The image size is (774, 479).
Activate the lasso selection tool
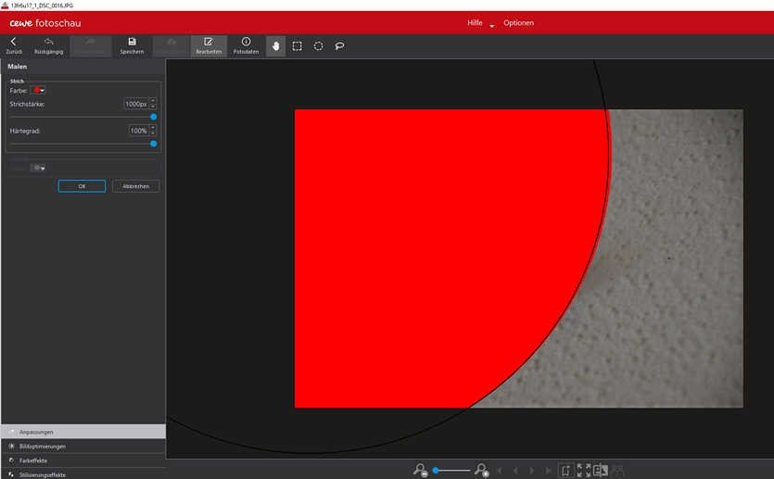339,45
